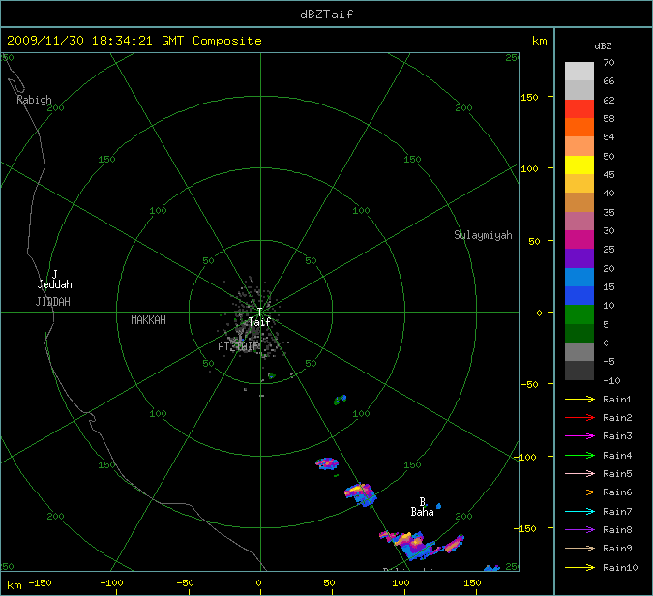The height and width of the screenshot is (596, 653).
Task: Click the gray AT TAIF label
Action: pos(238,346)
